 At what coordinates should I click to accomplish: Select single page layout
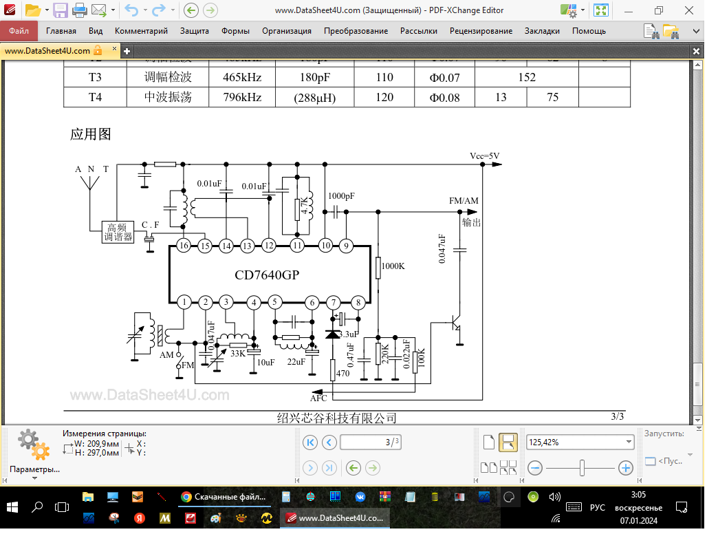pyautogui.click(x=489, y=442)
